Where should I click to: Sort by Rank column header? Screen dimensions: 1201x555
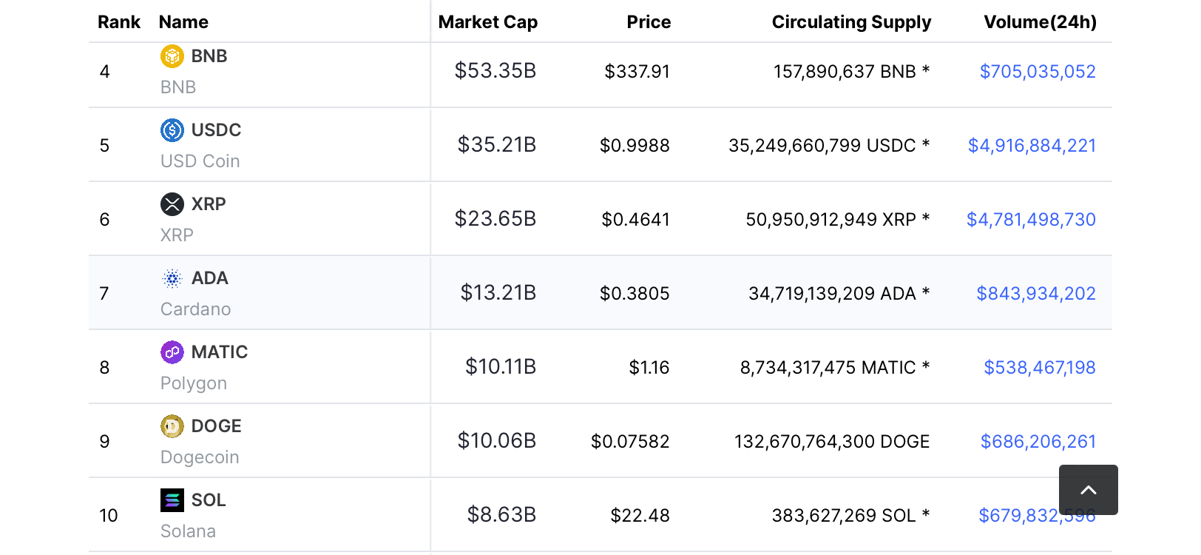click(119, 22)
